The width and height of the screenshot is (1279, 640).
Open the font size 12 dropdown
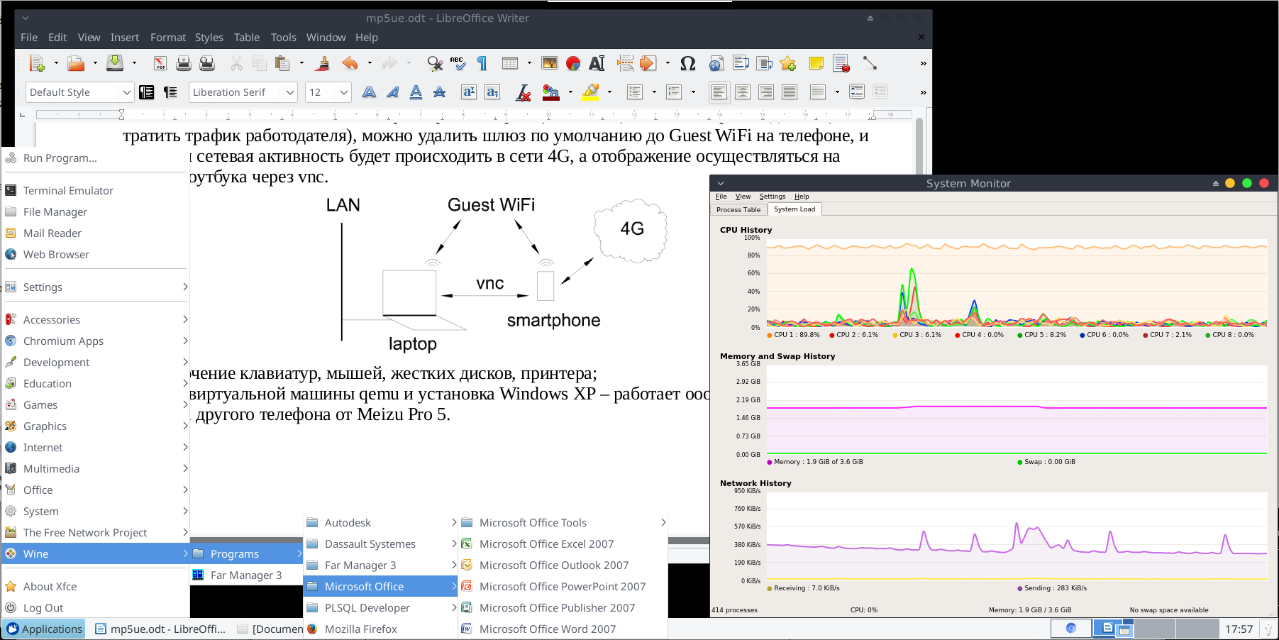point(344,92)
